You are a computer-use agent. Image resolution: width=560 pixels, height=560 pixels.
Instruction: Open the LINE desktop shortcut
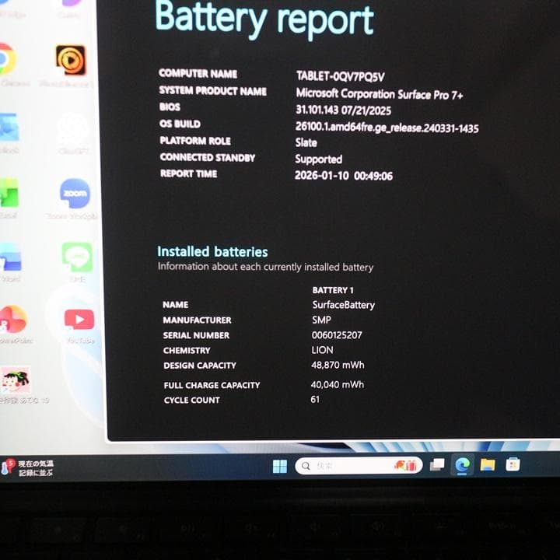coord(77,257)
